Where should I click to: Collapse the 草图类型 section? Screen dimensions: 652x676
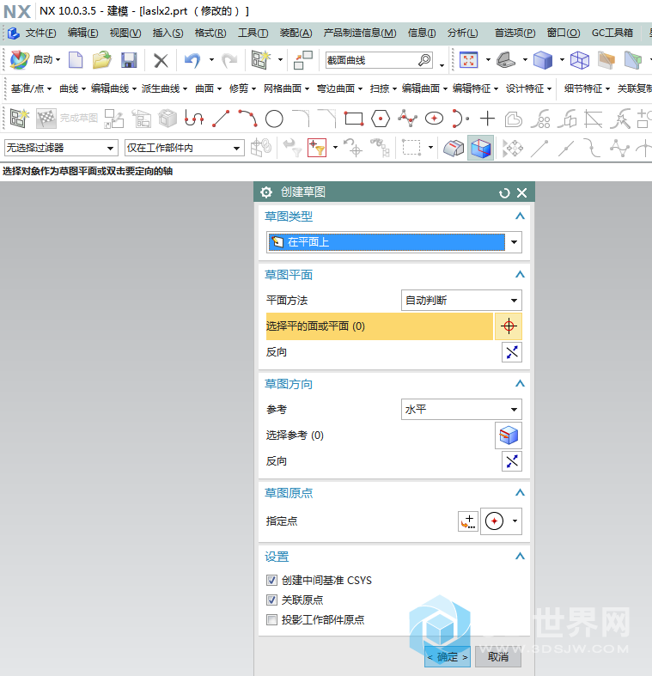(520, 216)
